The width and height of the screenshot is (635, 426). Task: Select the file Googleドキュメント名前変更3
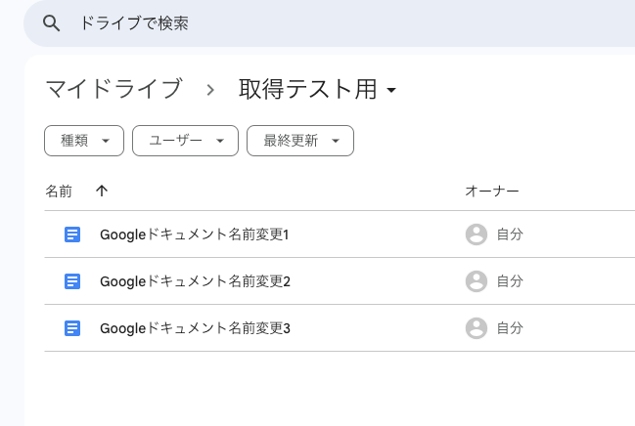tap(195, 328)
